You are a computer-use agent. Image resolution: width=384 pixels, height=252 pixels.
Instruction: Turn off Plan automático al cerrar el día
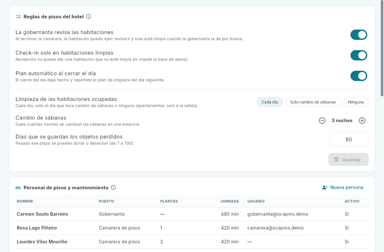point(359,76)
